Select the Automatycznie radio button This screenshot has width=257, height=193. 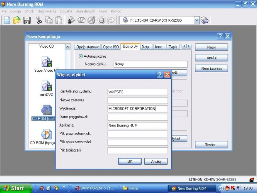(x=81, y=56)
